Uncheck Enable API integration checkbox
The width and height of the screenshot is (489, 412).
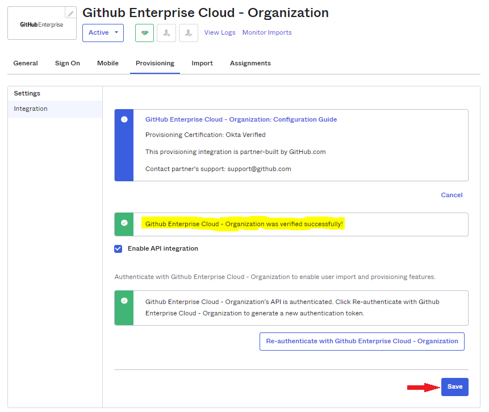click(x=118, y=249)
